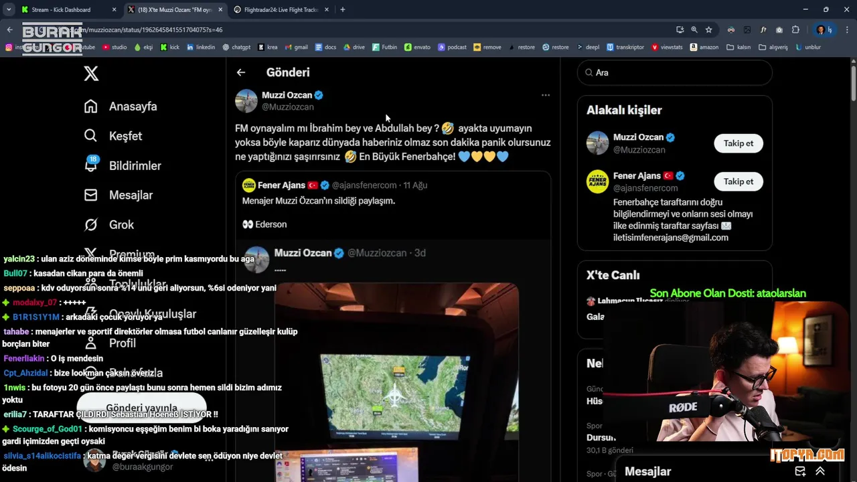Open the unblur bookmark
Screen dimensions: 857x482
coord(808,47)
